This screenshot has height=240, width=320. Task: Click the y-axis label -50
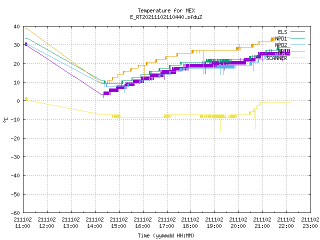click(15, 194)
